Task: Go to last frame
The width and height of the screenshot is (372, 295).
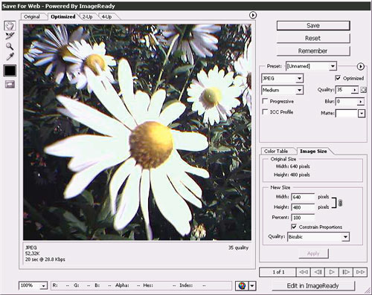Action: (x=360, y=272)
